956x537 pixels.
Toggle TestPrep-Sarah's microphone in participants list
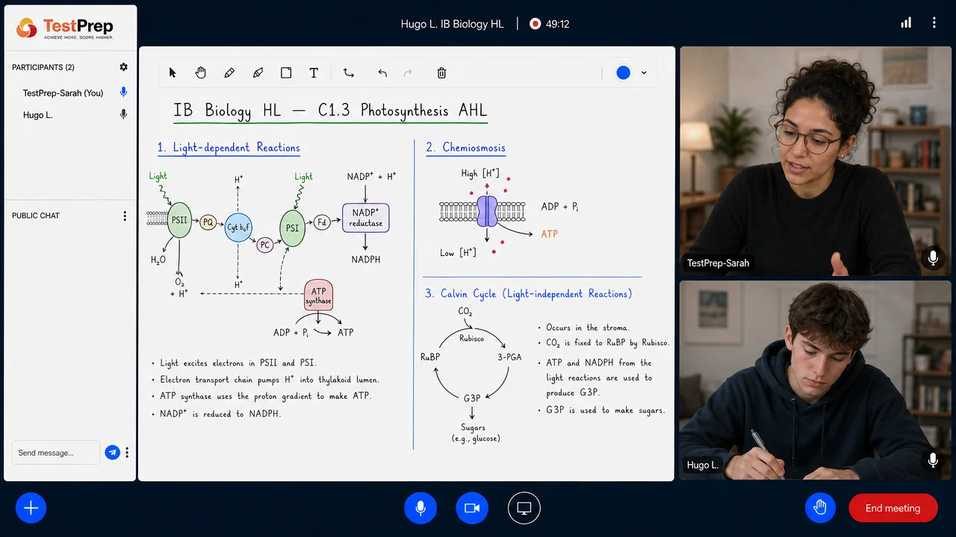124,92
